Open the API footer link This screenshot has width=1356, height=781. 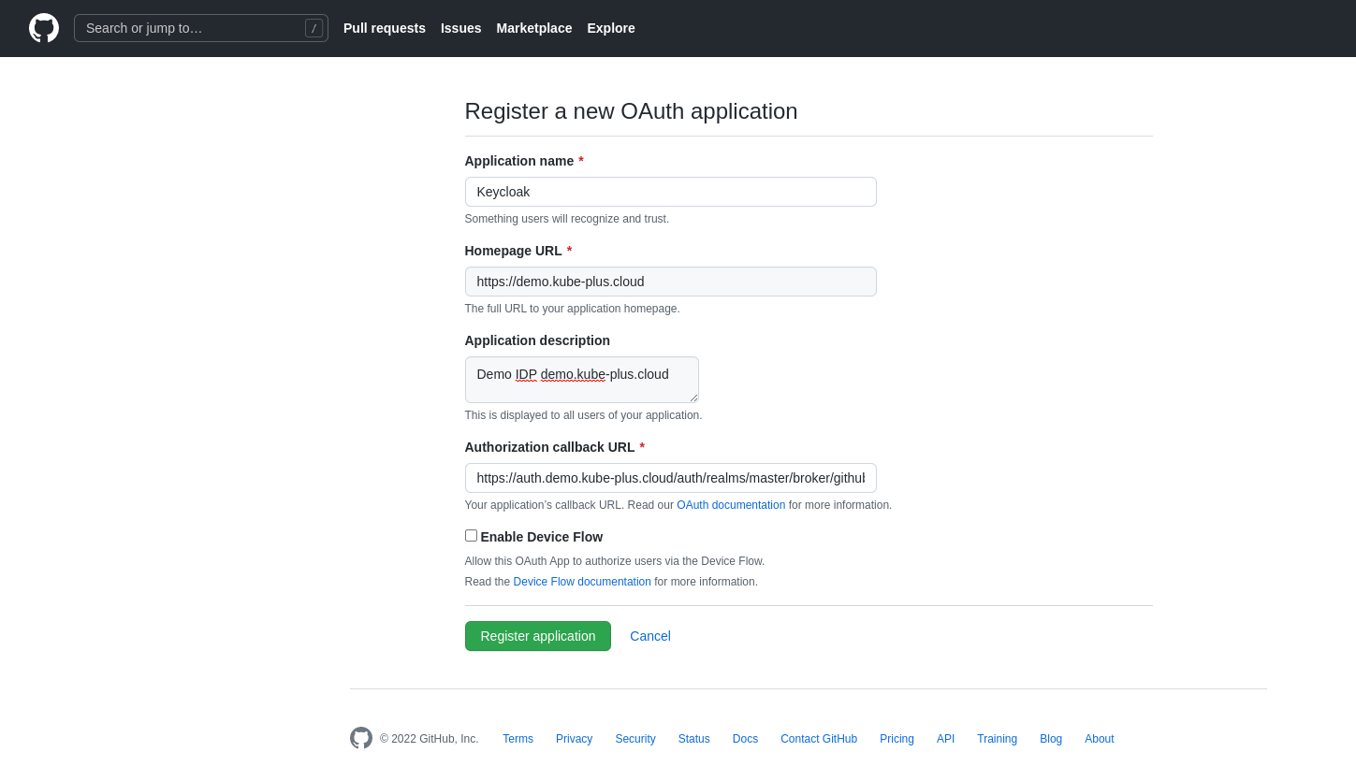(946, 739)
